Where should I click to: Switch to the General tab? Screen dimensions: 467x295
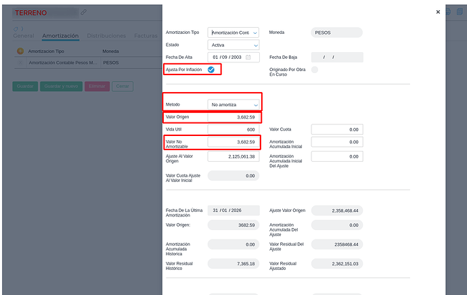[24, 36]
